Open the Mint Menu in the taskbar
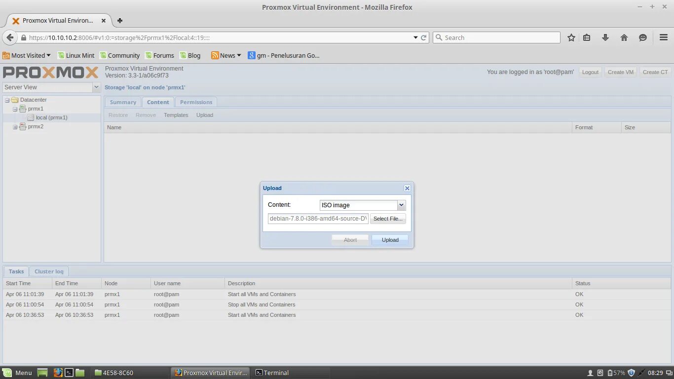 pos(17,373)
